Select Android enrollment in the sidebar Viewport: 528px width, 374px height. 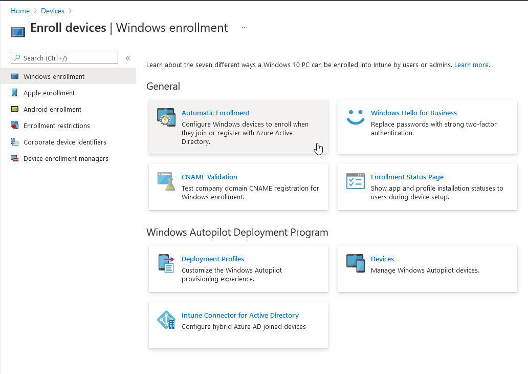click(x=52, y=110)
